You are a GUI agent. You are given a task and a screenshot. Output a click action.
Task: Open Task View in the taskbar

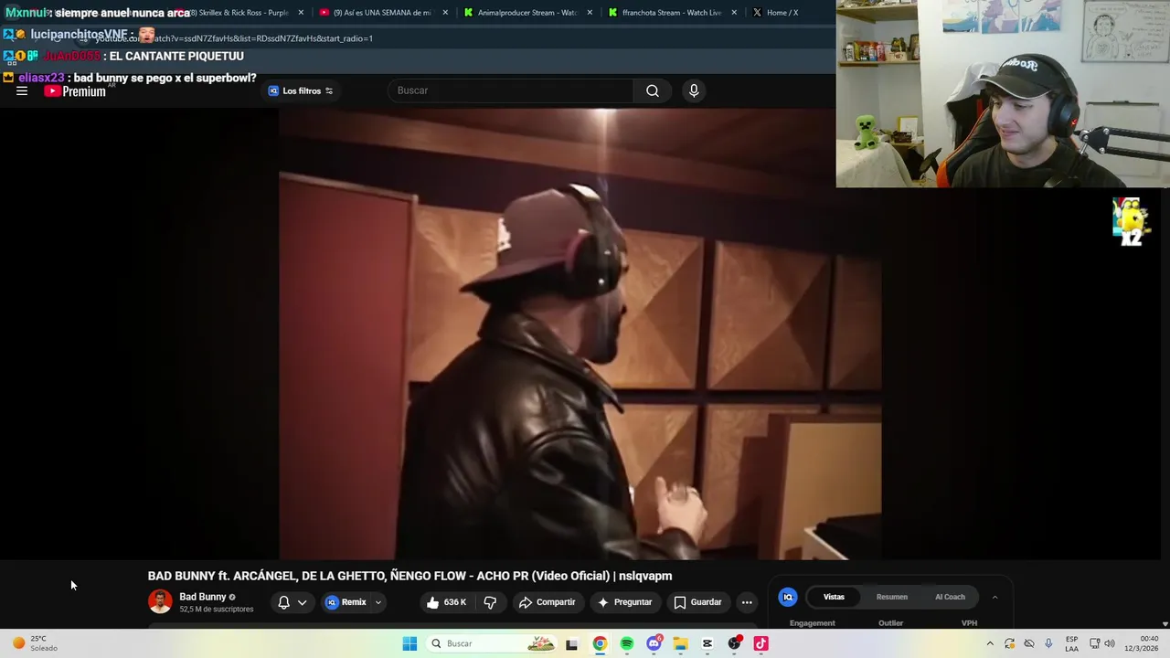tap(571, 643)
